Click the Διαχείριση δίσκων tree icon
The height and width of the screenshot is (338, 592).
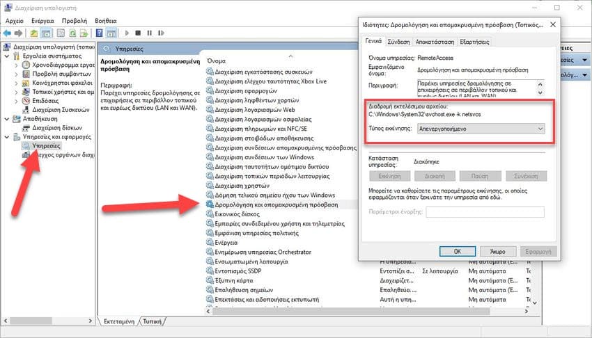[x=26, y=128]
